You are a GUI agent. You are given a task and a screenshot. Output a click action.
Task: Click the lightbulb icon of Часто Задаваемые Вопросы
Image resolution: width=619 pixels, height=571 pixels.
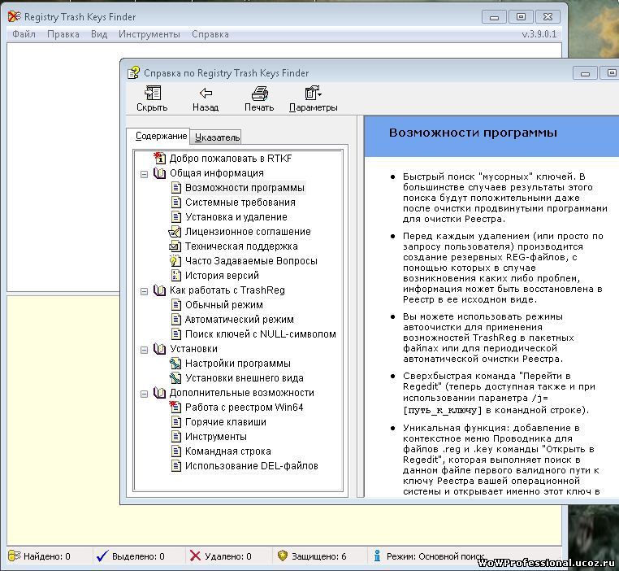175,261
